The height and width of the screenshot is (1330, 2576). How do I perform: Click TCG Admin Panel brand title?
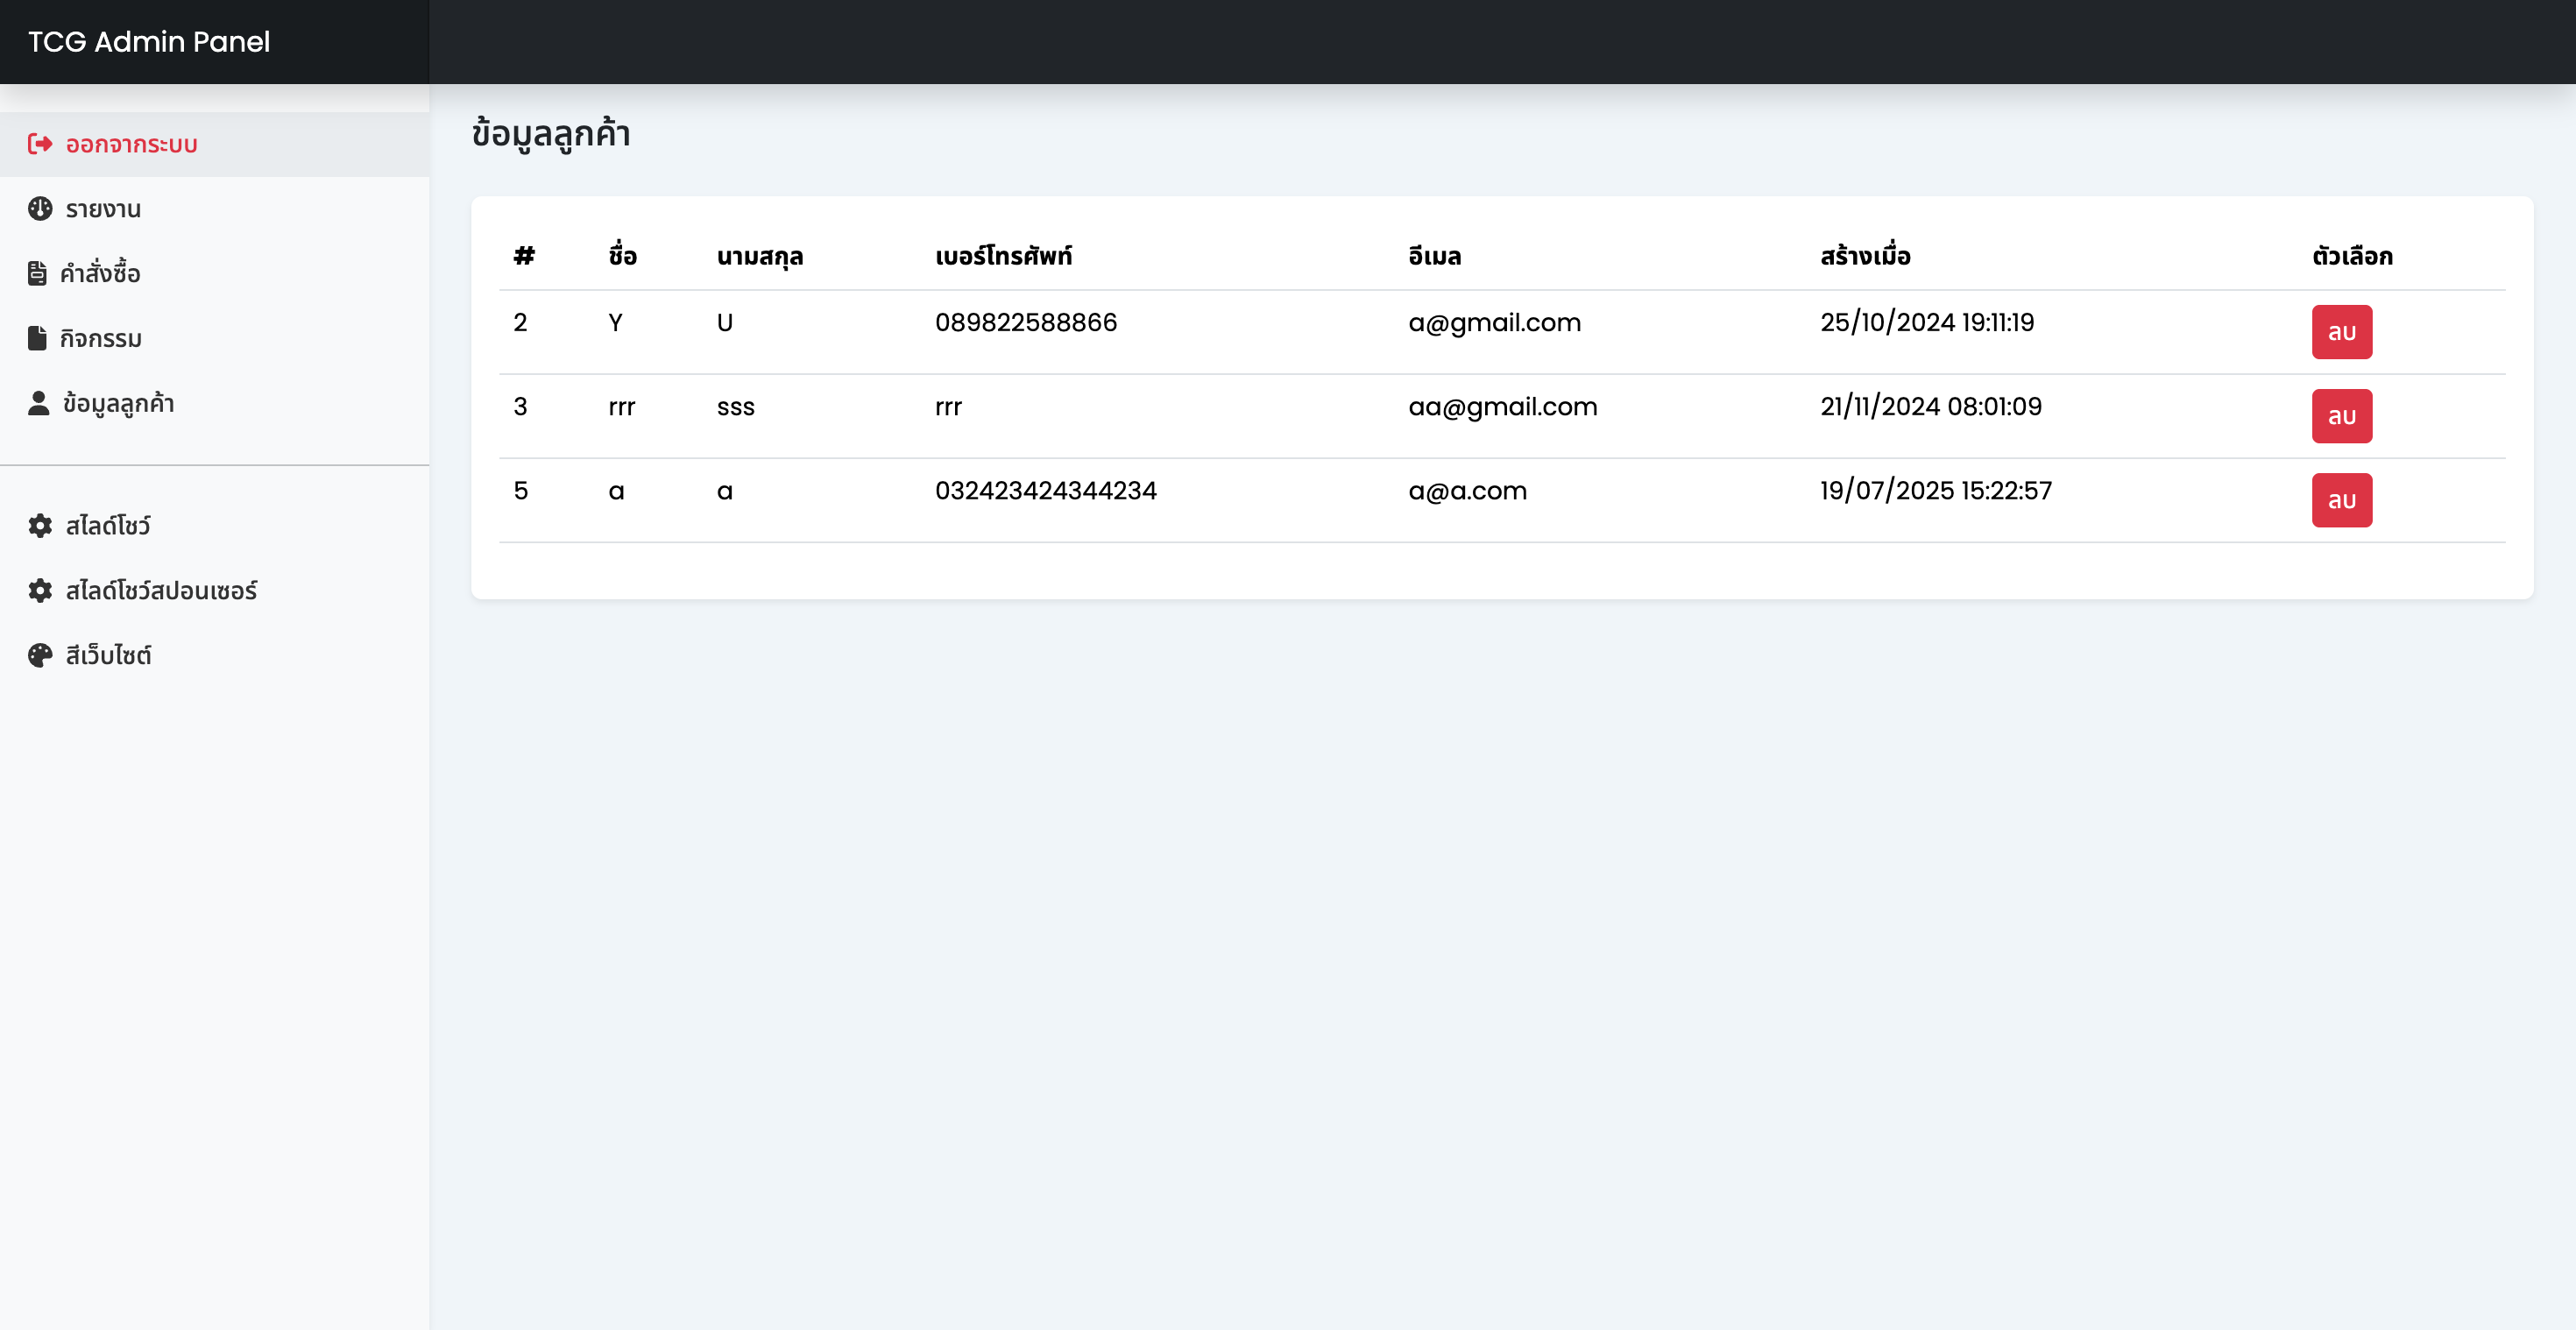(149, 42)
